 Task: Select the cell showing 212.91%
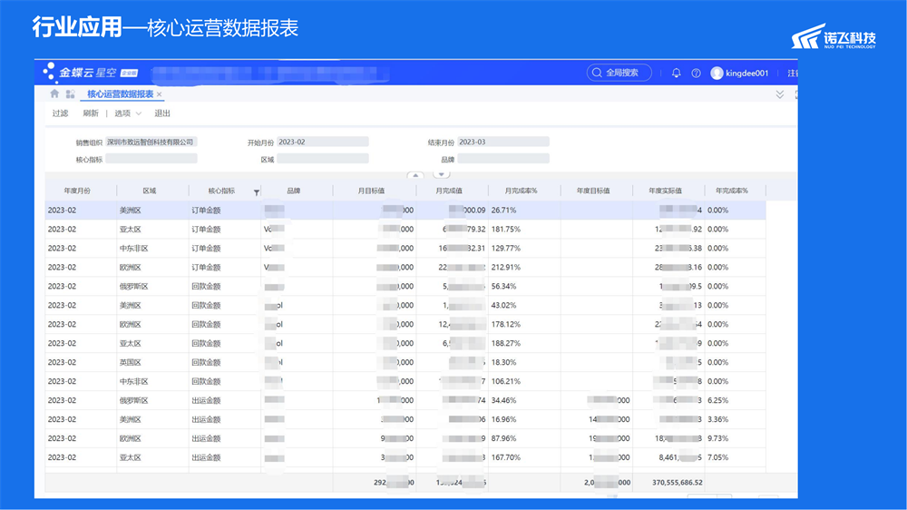point(524,268)
